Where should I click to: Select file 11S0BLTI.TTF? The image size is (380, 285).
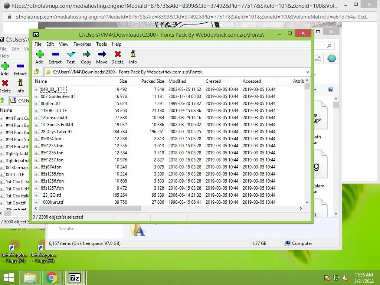pos(53,110)
